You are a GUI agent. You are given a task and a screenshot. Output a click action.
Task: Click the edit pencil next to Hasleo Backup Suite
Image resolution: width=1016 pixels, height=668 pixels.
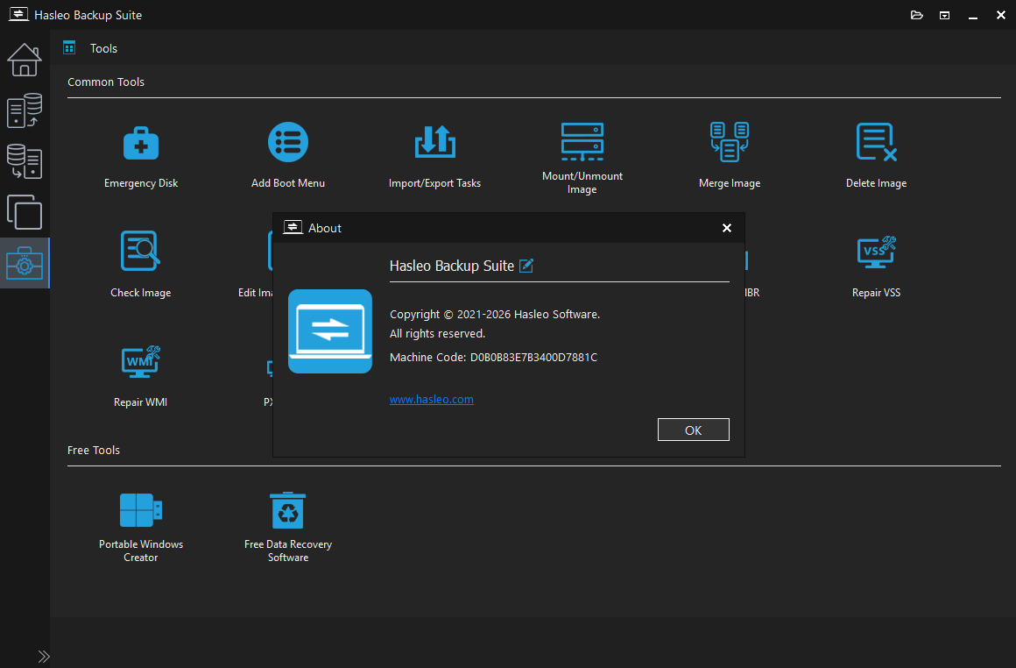click(x=526, y=266)
